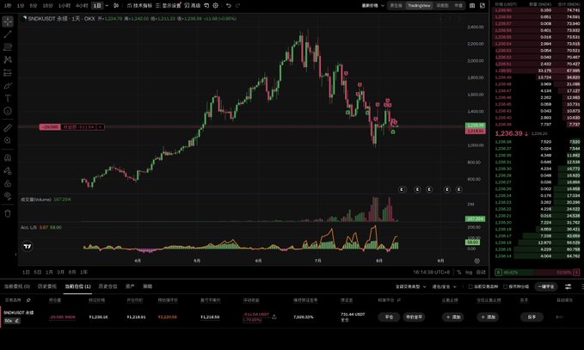Check the group by currency checkbox
This screenshot has width=584, height=350.
click(506, 286)
